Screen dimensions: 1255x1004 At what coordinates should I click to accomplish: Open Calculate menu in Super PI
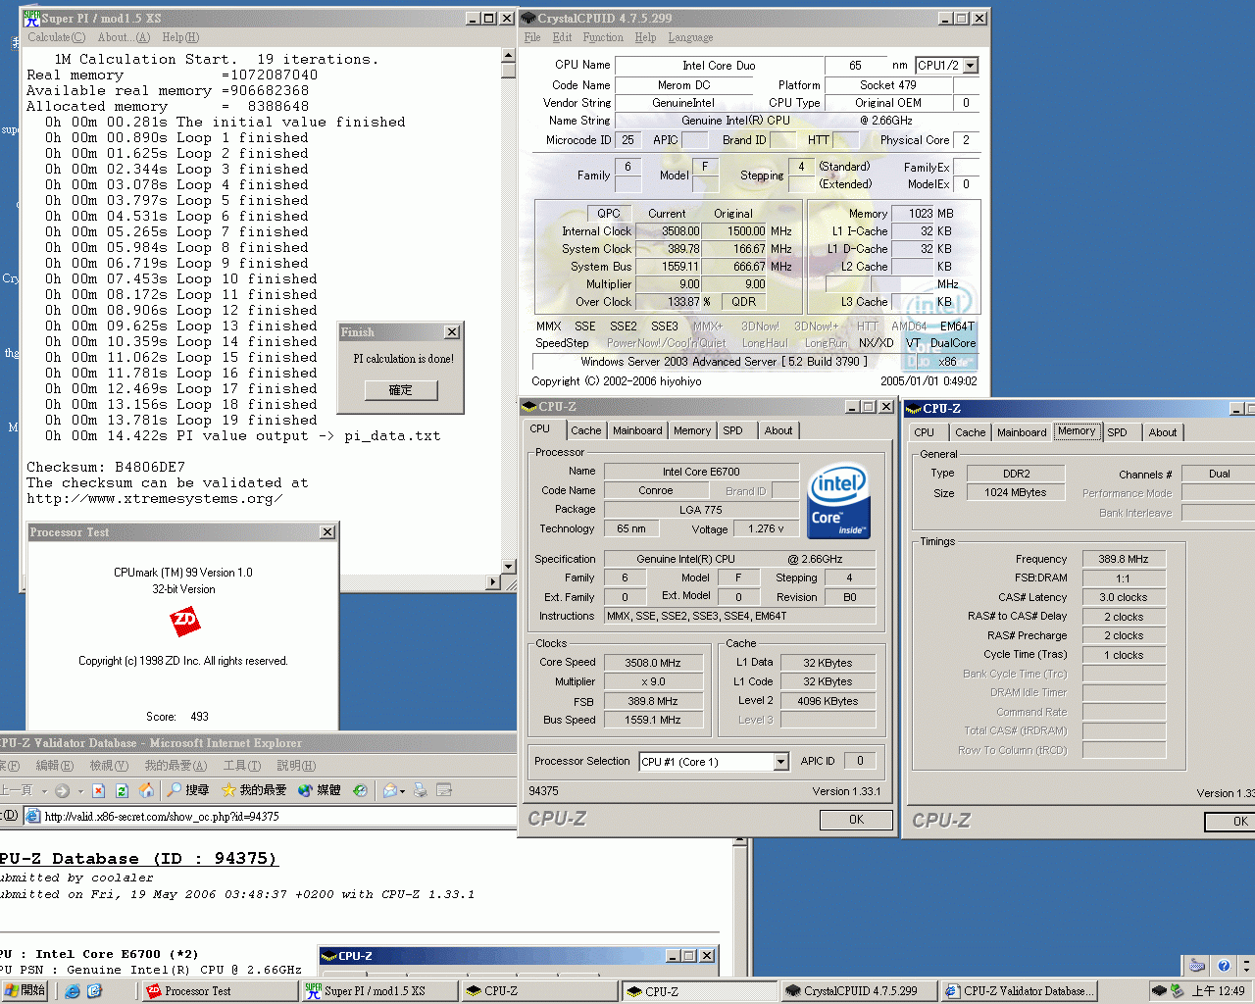click(x=56, y=37)
